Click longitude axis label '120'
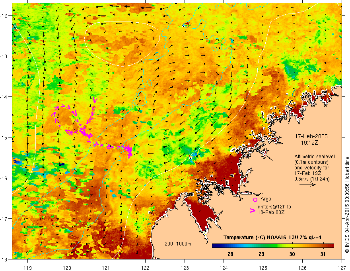The height and width of the screenshot is (271, 350). (x=67, y=268)
